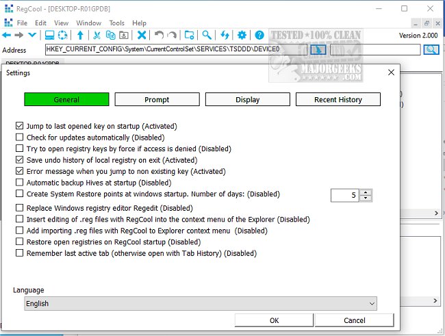The height and width of the screenshot is (336, 445).
Task: Click the refresh circle toolbar icon
Action: [62, 35]
